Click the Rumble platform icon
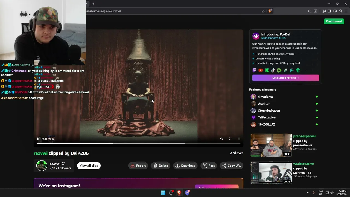350x197 pixels. tap(279, 70)
